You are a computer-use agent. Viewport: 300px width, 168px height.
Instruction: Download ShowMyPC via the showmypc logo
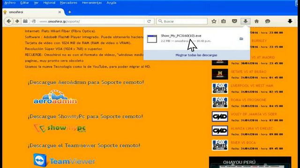(60, 128)
